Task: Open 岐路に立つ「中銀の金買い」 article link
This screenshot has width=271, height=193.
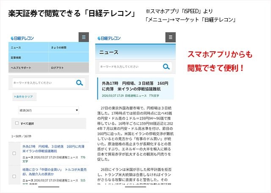Action: pos(55,172)
